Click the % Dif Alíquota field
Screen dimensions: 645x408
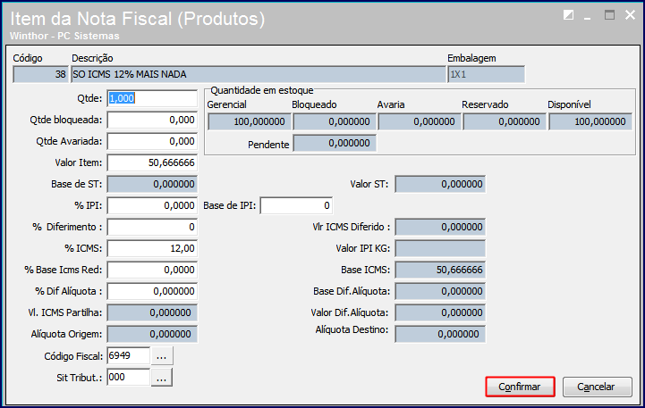152,291
